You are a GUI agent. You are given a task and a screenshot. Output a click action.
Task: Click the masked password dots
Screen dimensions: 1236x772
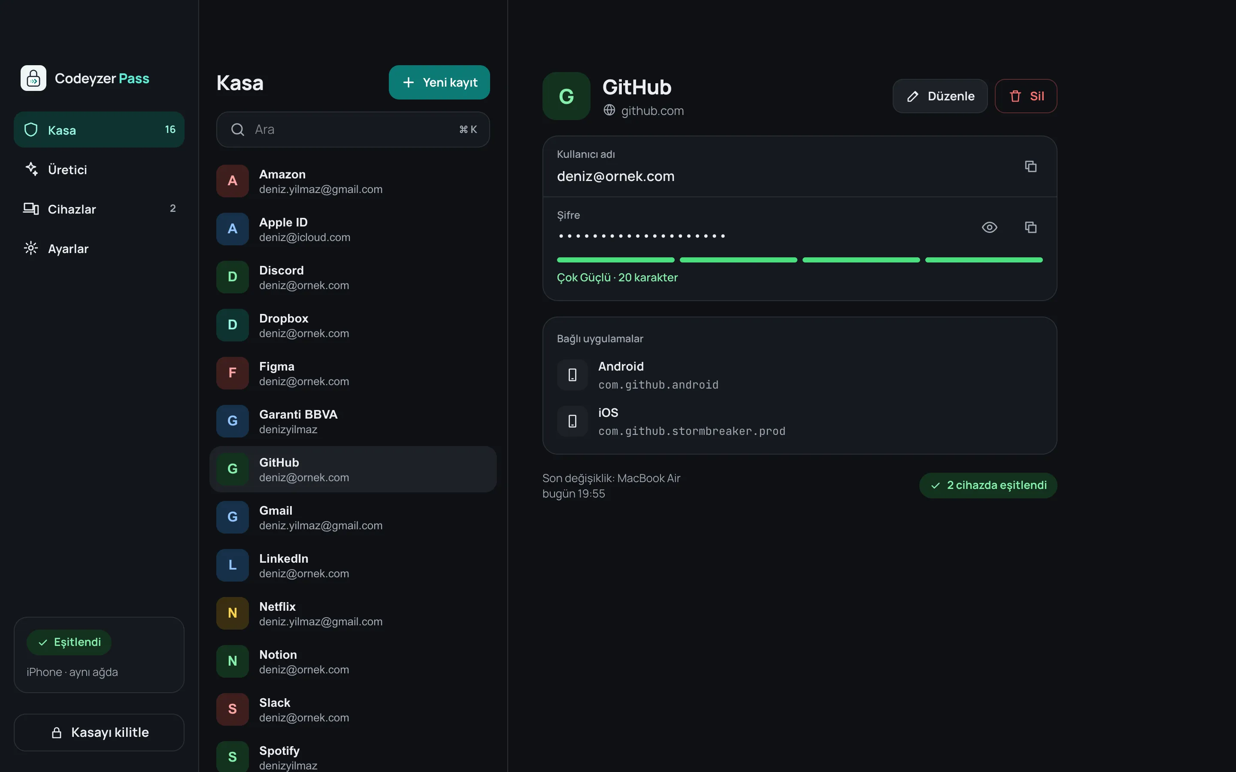coord(642,236)
